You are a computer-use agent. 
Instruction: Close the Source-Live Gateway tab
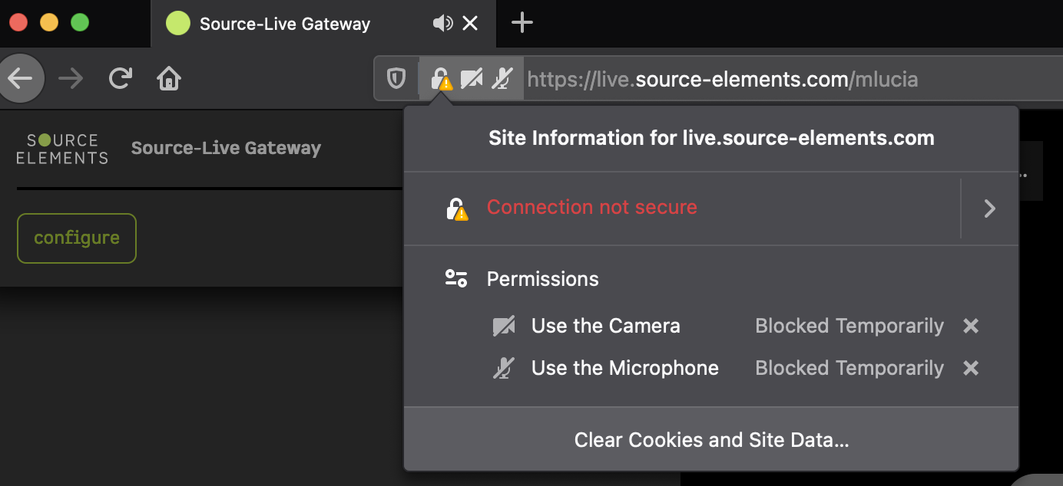(470, 24)
